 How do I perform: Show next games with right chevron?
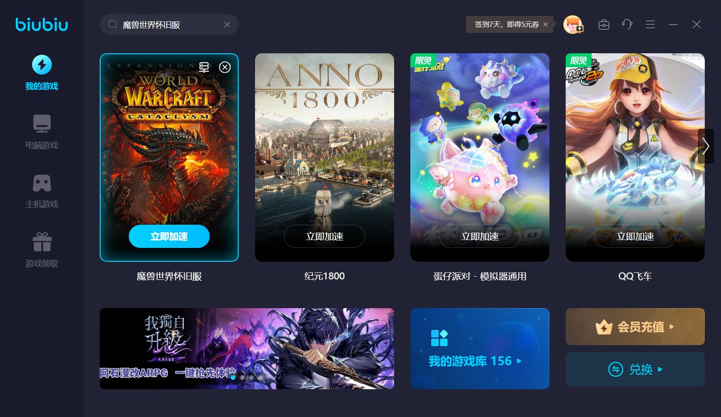coord(706,146)
